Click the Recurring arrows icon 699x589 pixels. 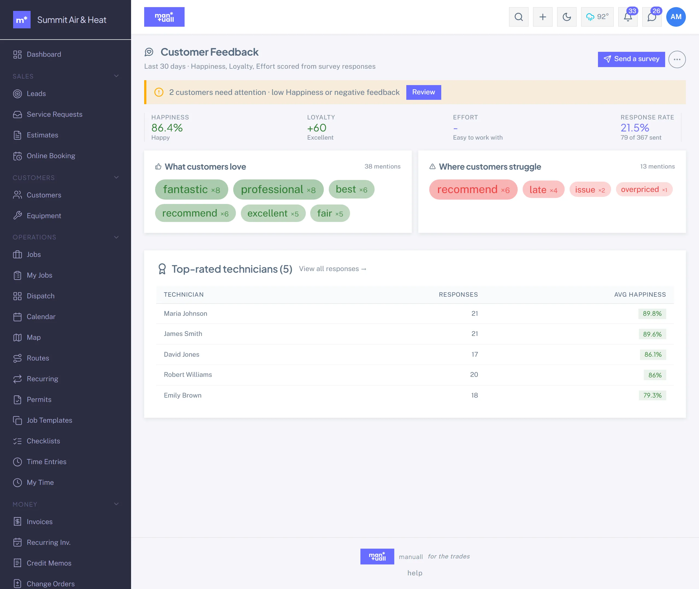tap(17, 379)
